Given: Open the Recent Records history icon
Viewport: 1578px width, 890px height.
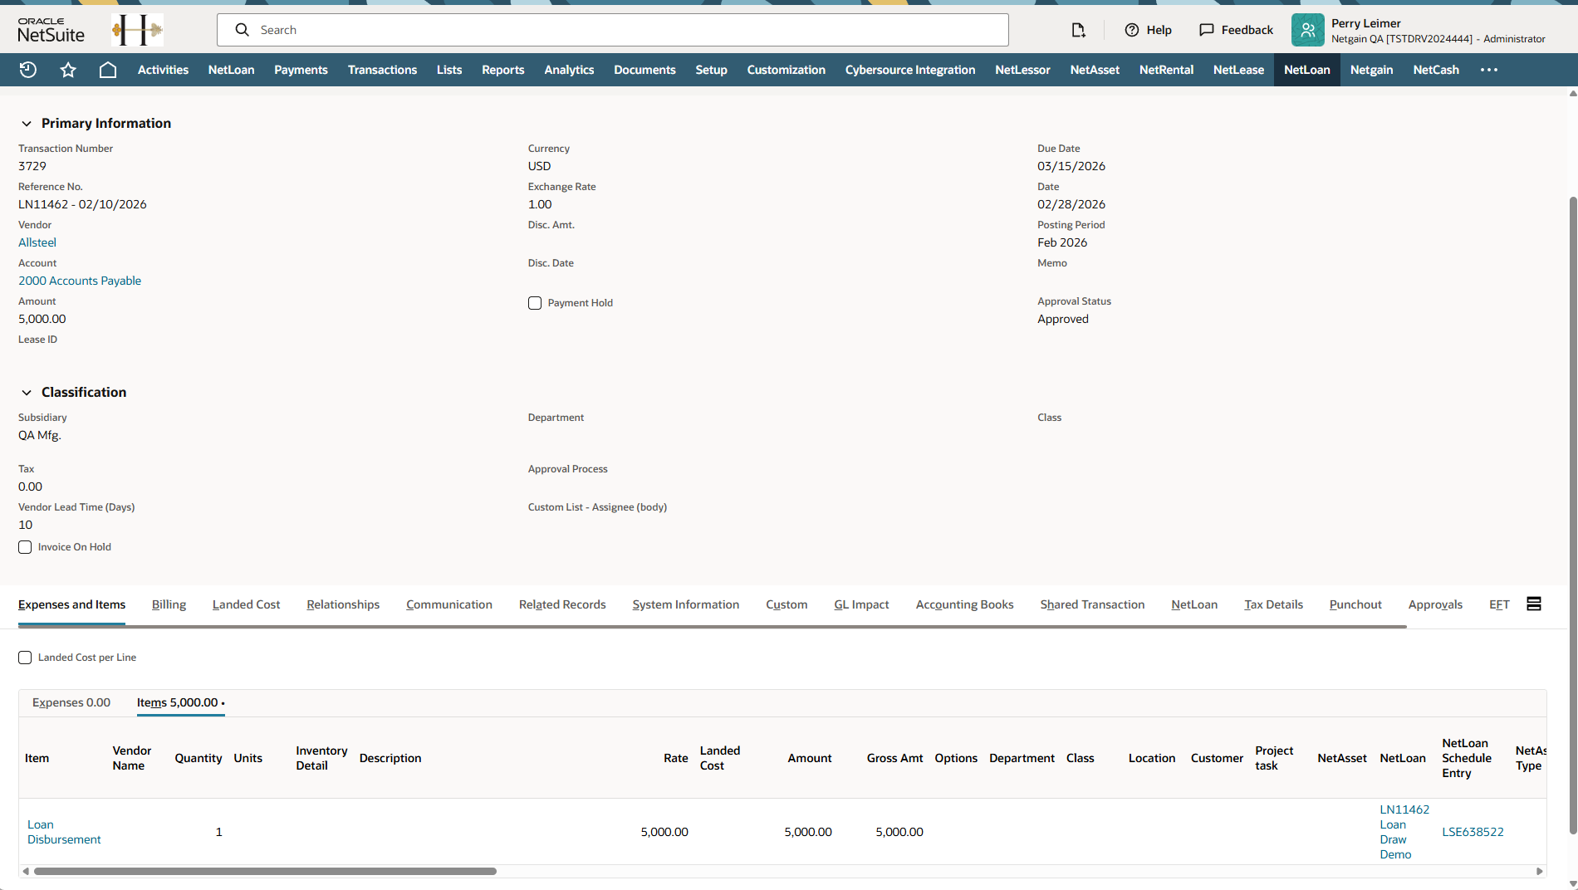Looking at the screenshot, I should (x=28, y=70).
